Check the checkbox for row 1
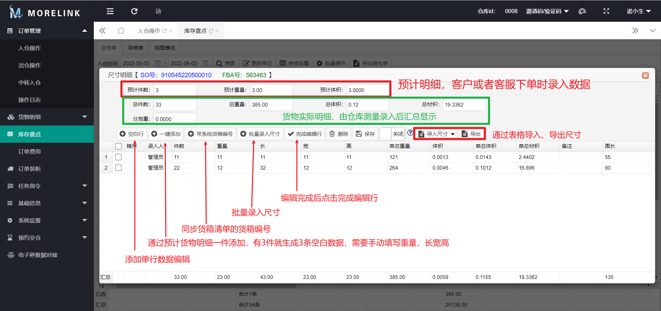 click(119, 157)
